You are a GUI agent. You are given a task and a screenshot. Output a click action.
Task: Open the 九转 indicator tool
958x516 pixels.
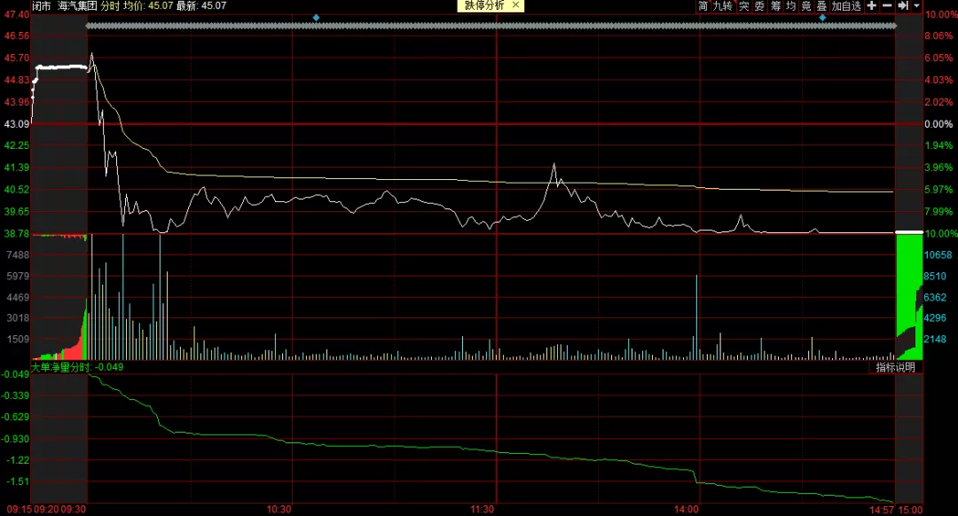(724, 6)
